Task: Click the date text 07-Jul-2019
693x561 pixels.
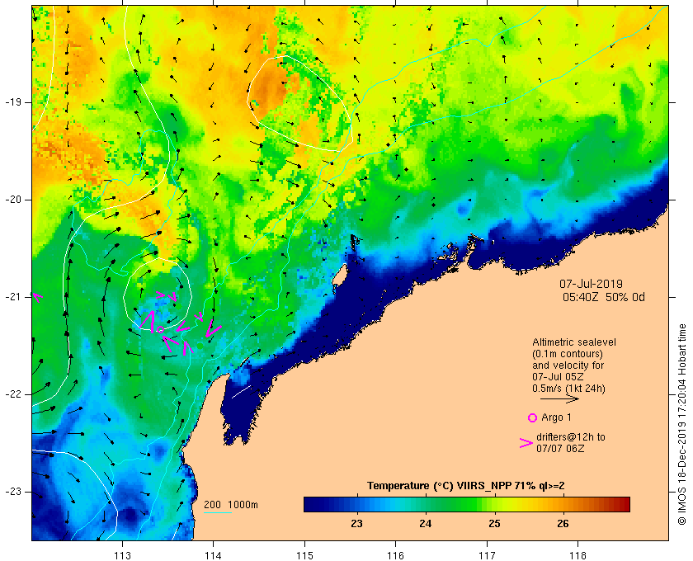Action: tap(591, 284)
